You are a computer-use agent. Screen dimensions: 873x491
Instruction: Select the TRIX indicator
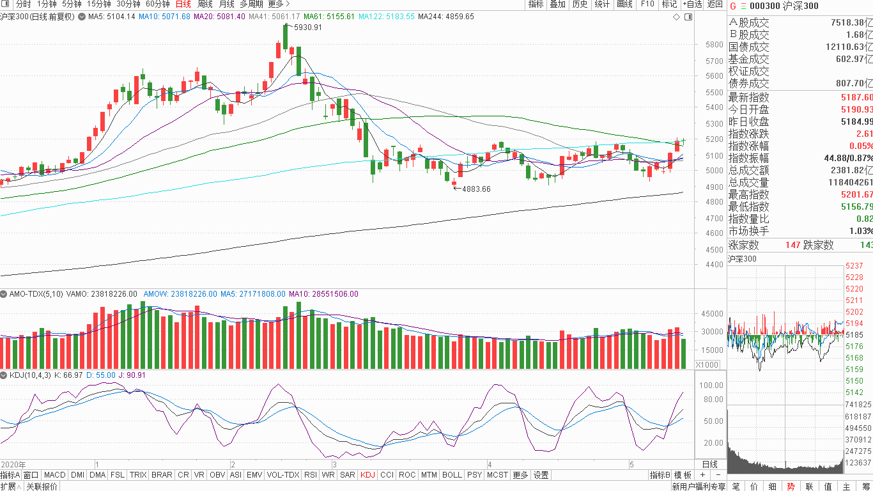coord(138,475)
